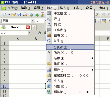Click the insert cells grid icon in menu
Screen dimensions: 110x97
click(49, 13)
